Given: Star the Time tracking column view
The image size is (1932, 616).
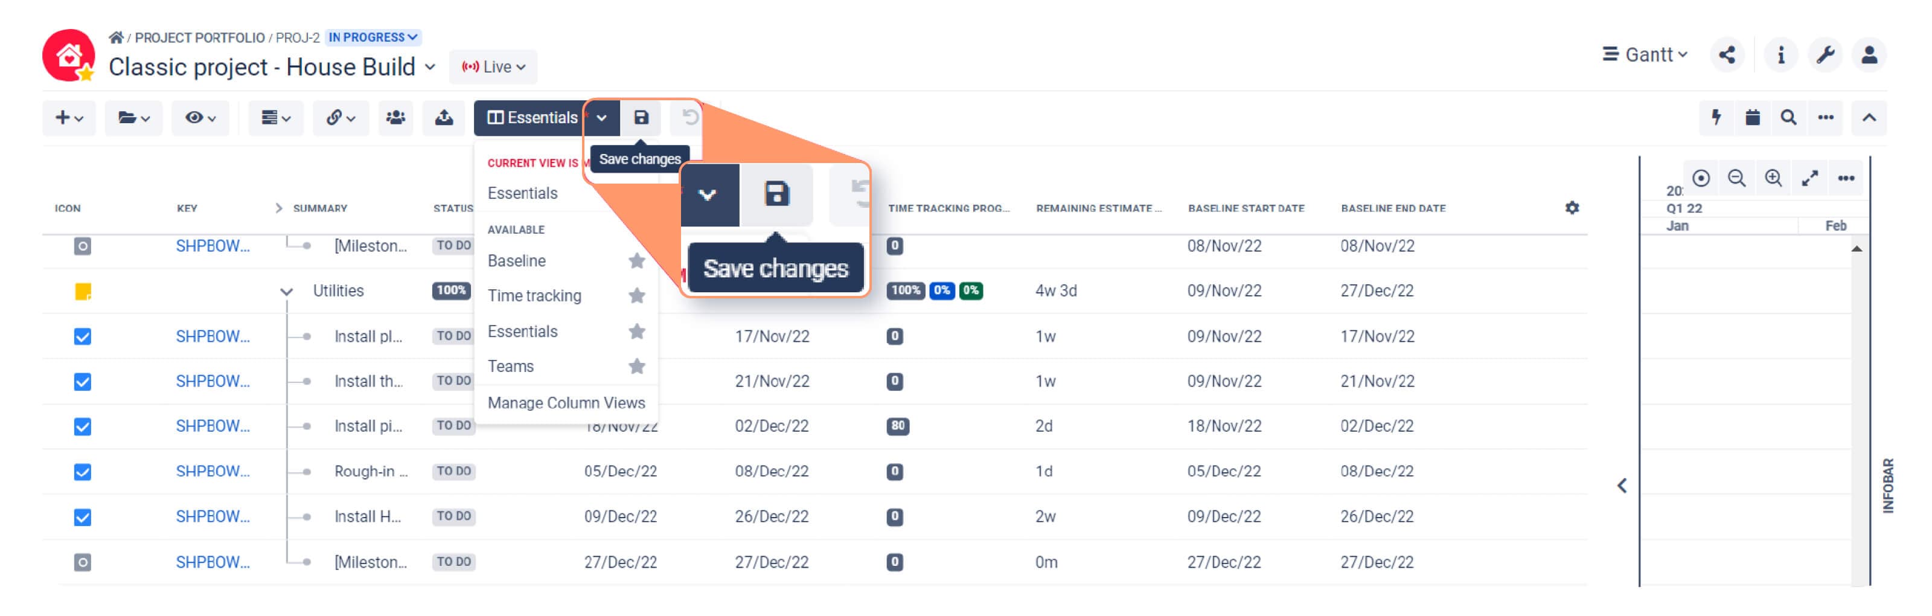Looking at the screenshot, I should click(x=637, y=296).
